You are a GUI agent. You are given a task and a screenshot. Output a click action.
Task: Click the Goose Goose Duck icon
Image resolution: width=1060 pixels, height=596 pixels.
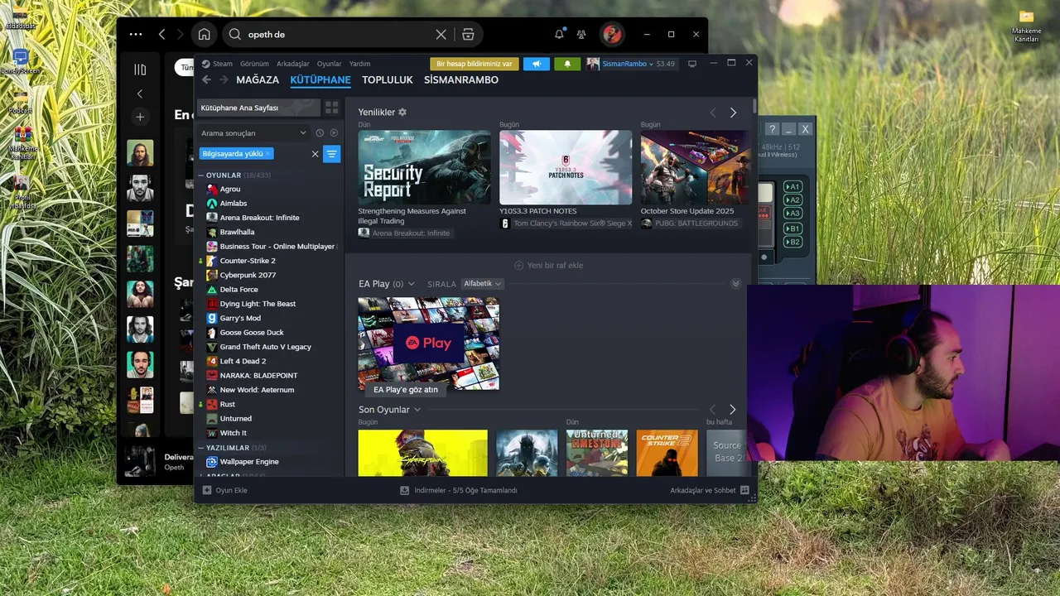pyautogui.click(x=212, y=333)
